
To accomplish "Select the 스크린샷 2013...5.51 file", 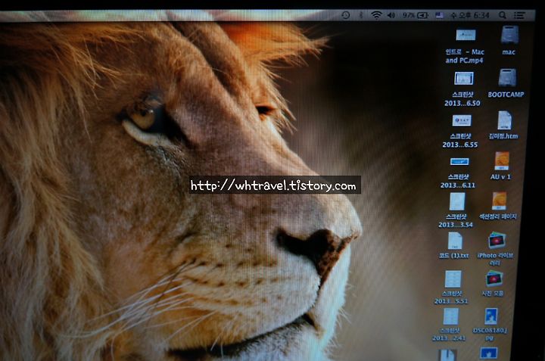I will tap(453, 279).
